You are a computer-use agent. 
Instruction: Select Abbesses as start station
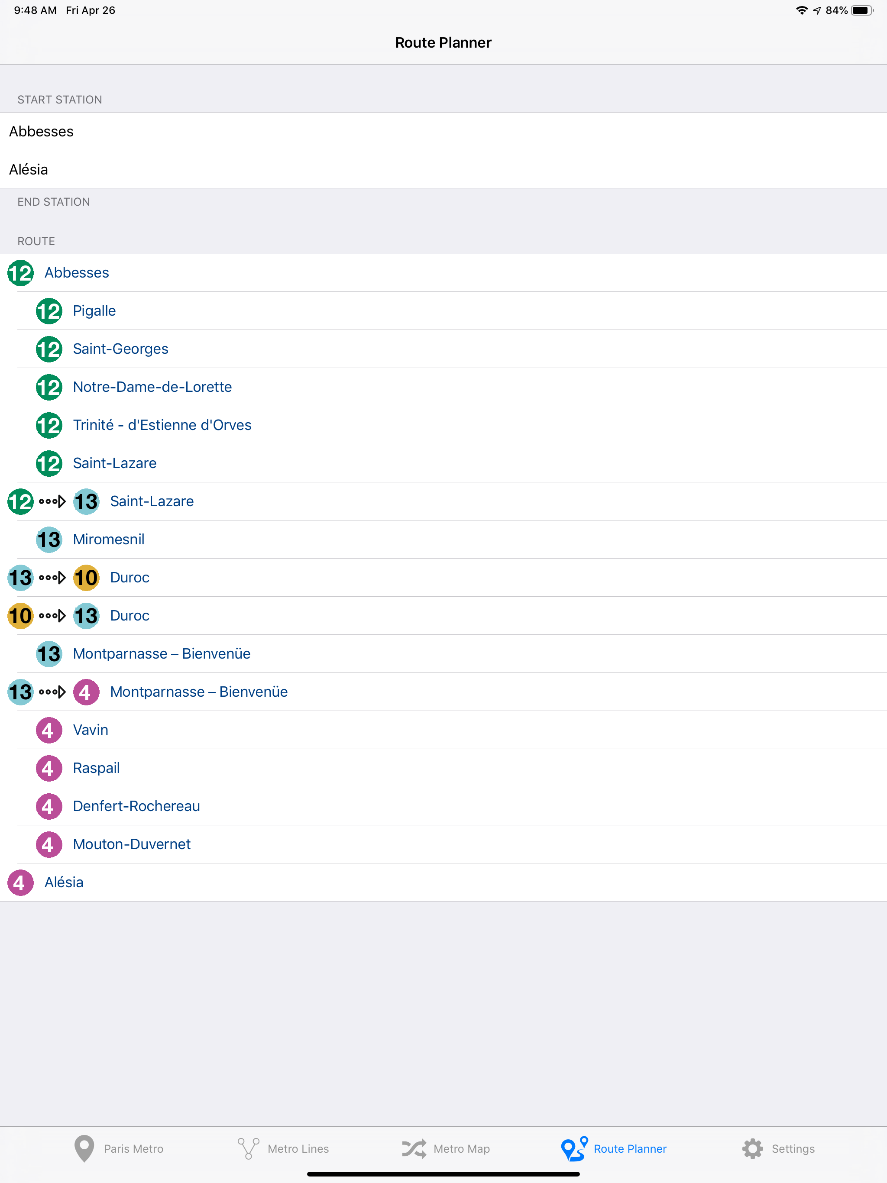pyautogui.click(x=443, y=132)
